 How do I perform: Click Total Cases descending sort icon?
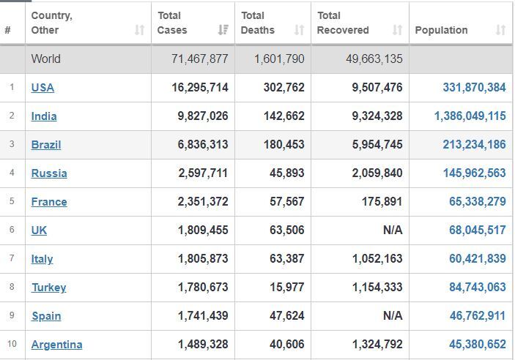(223, 30)
